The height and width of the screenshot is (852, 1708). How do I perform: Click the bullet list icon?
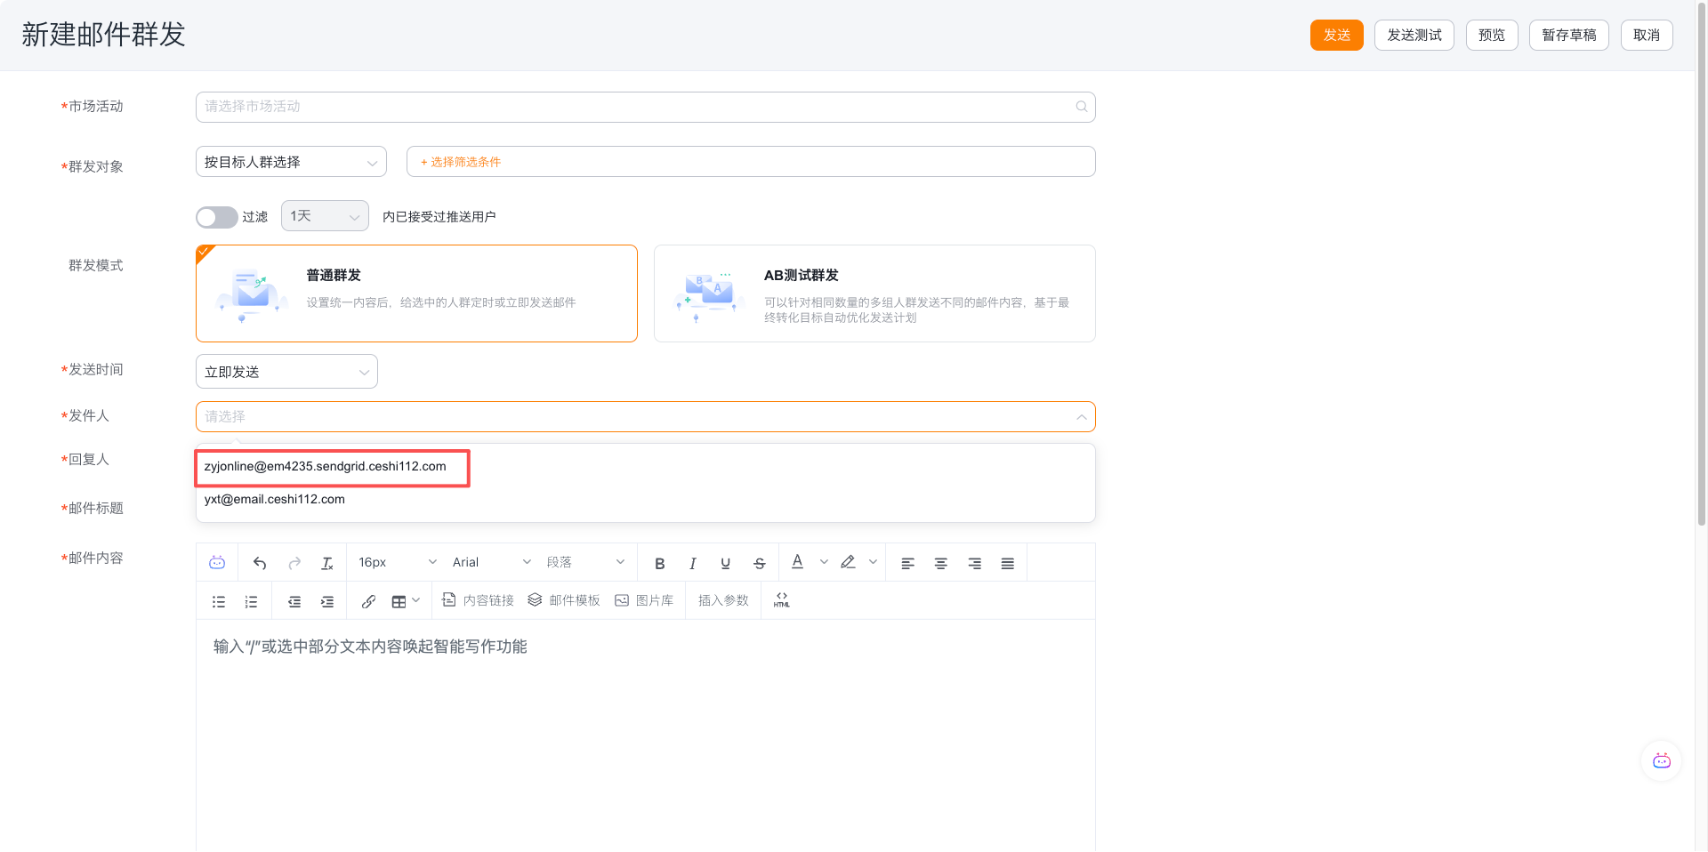coord(218,600)
